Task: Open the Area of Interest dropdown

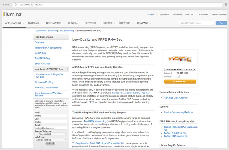Action: coord(51,134)
